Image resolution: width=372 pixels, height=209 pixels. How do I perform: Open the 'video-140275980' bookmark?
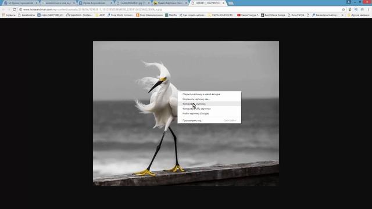click(51, 15)
